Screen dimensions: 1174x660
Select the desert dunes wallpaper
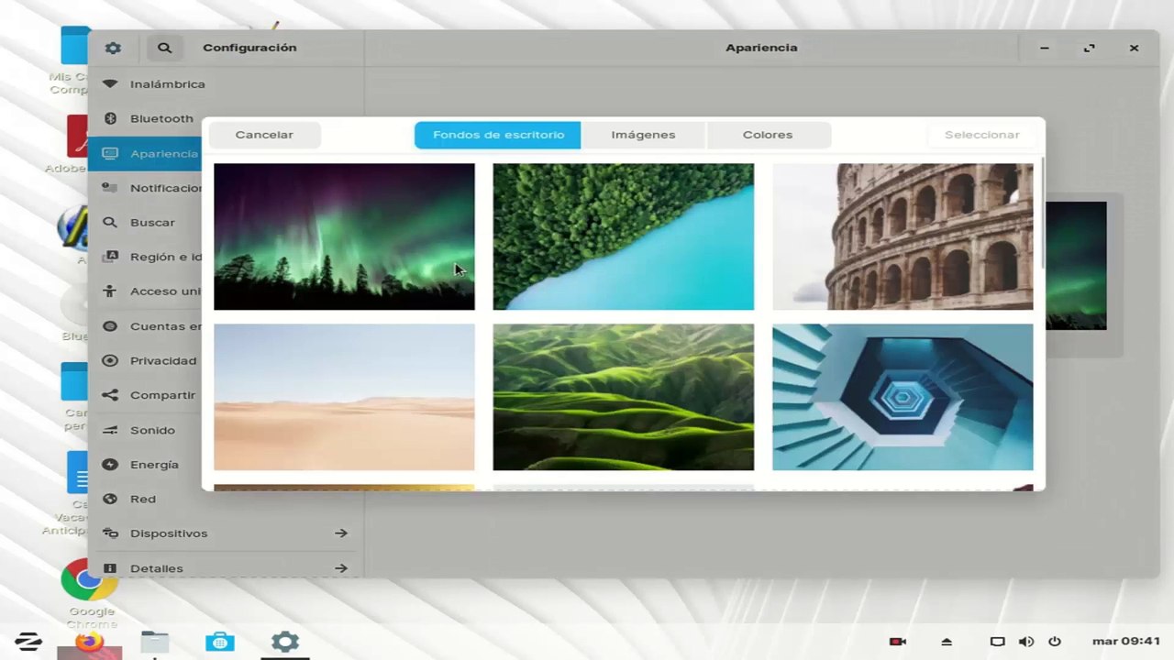[x=344, y=397]
